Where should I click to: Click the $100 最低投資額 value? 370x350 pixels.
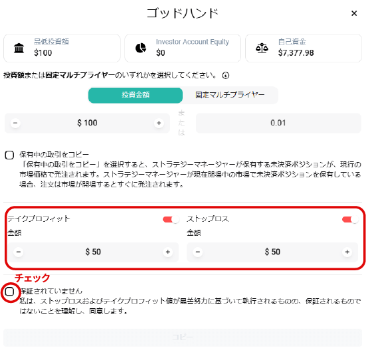tap(43, 53)
